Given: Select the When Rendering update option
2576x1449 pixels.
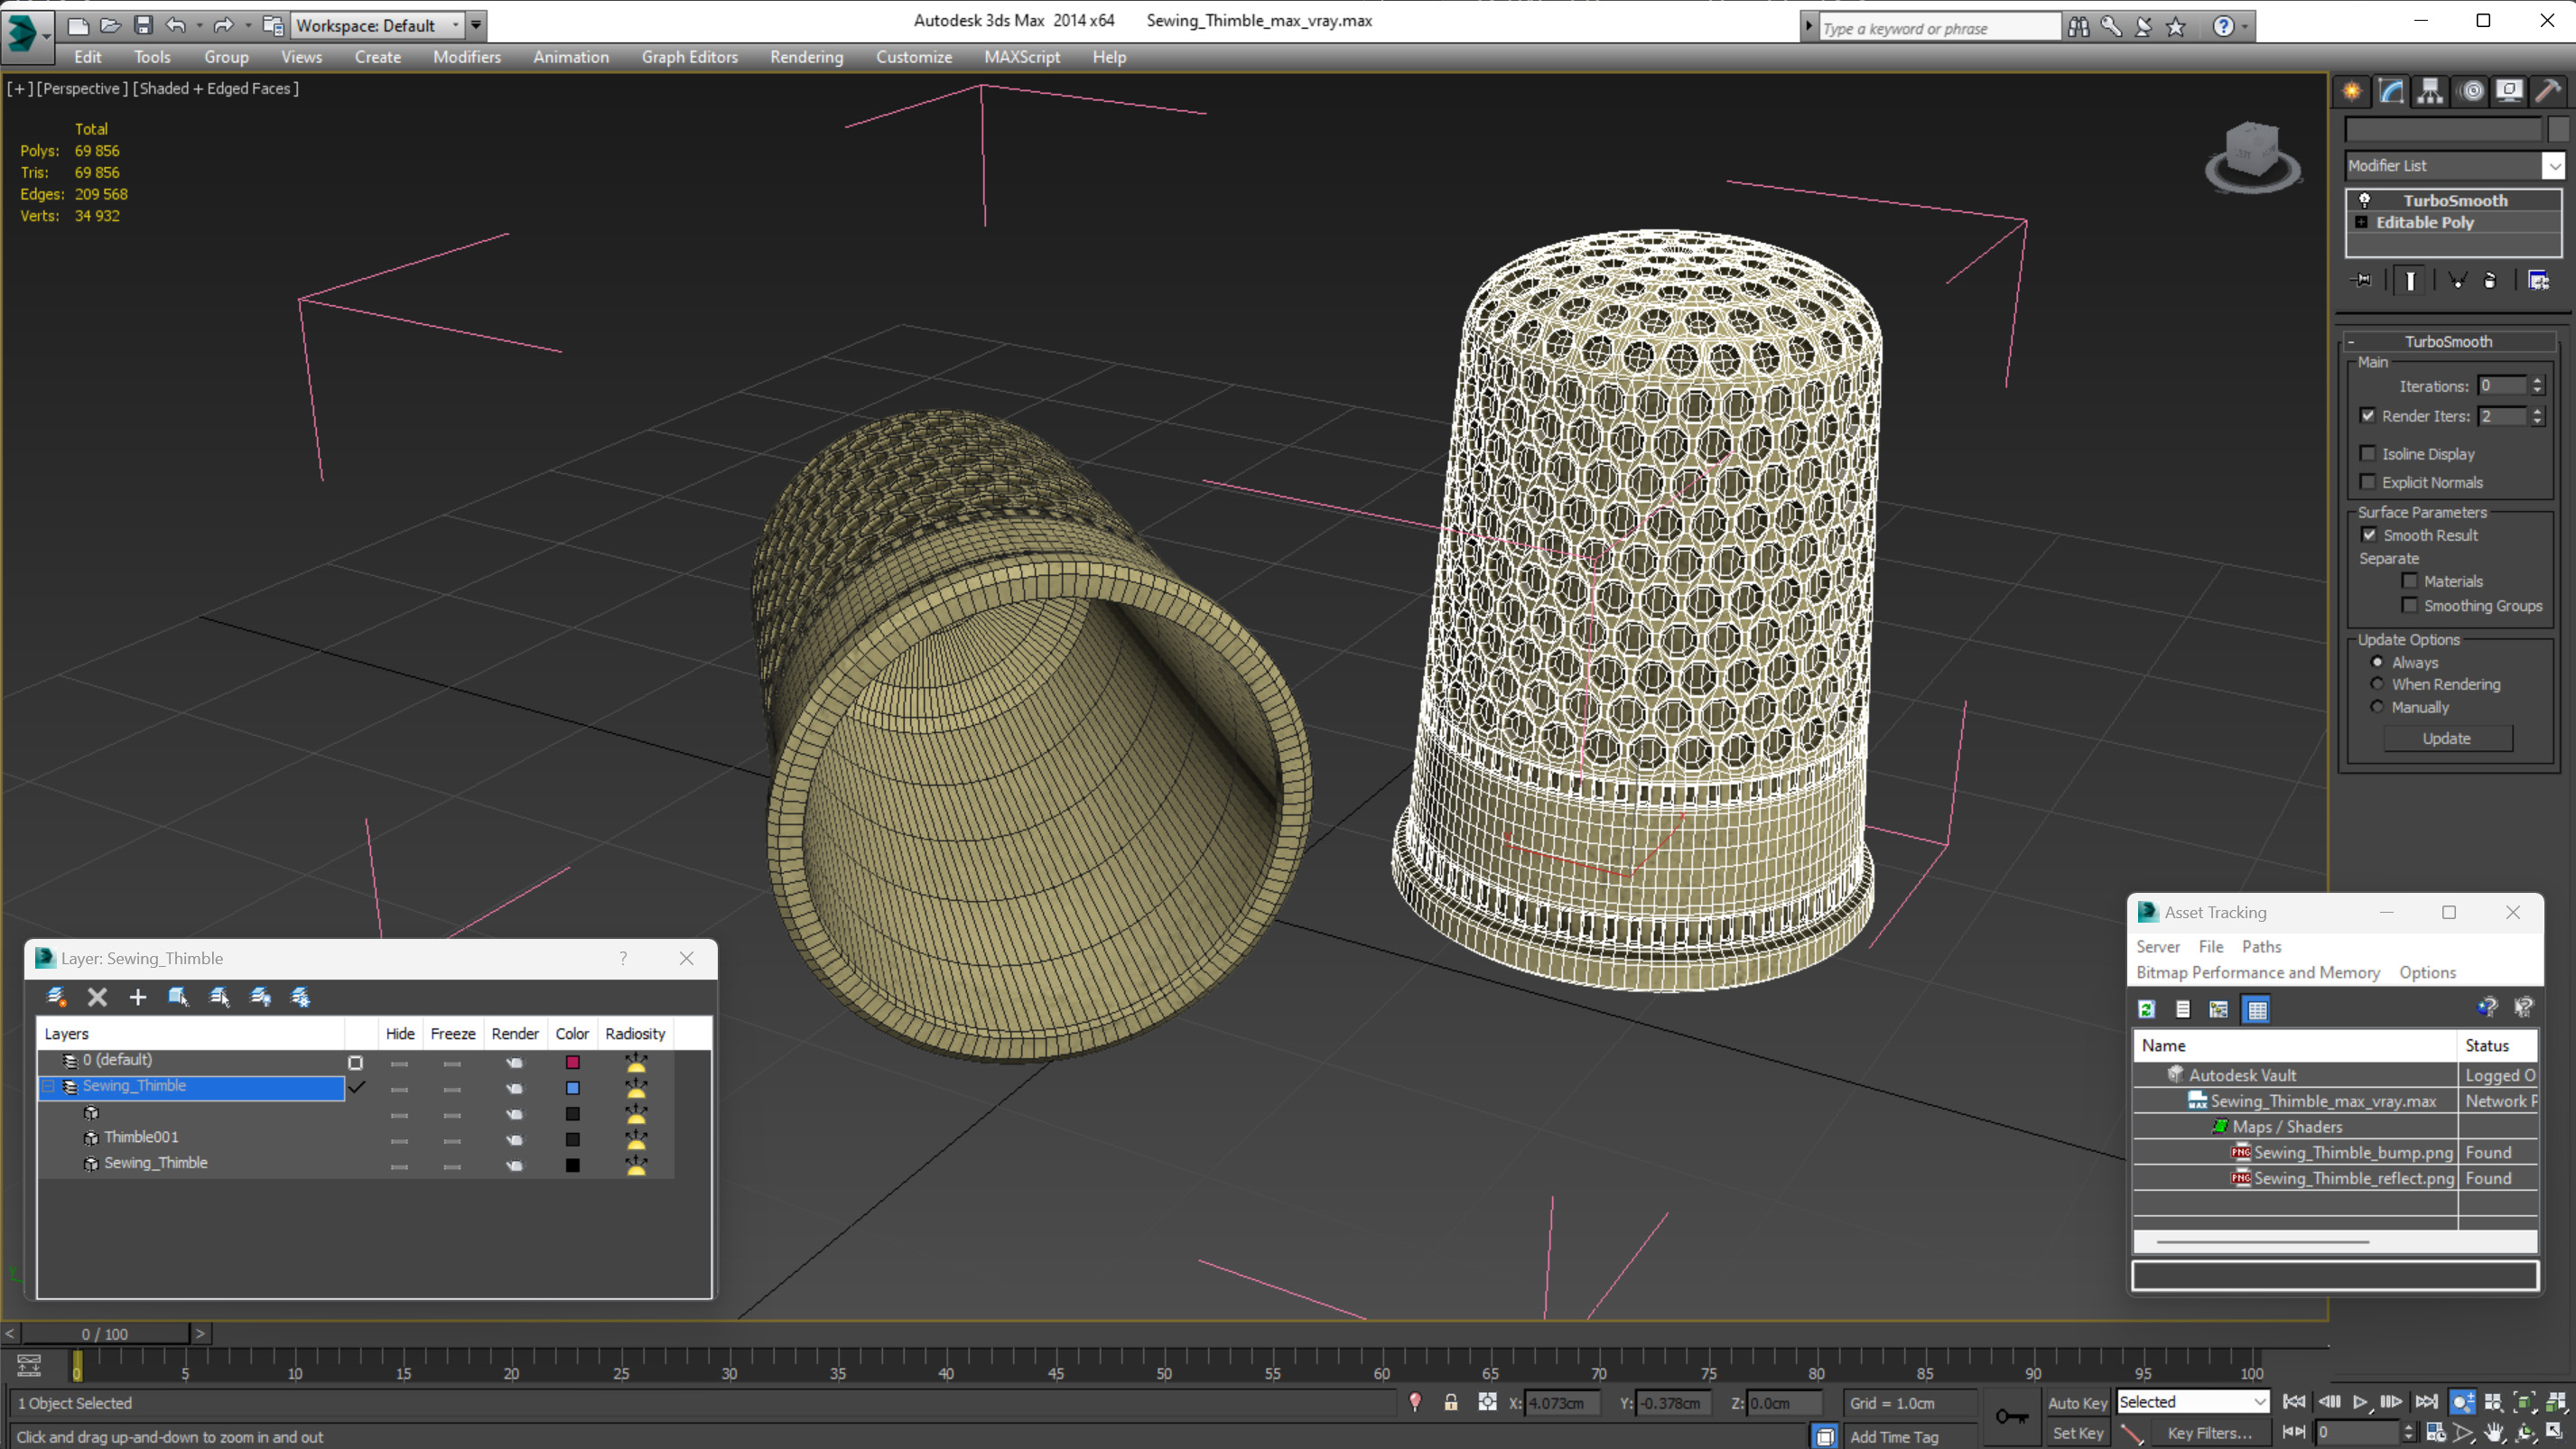Looking at the screenshot, I should (2377, 684).
